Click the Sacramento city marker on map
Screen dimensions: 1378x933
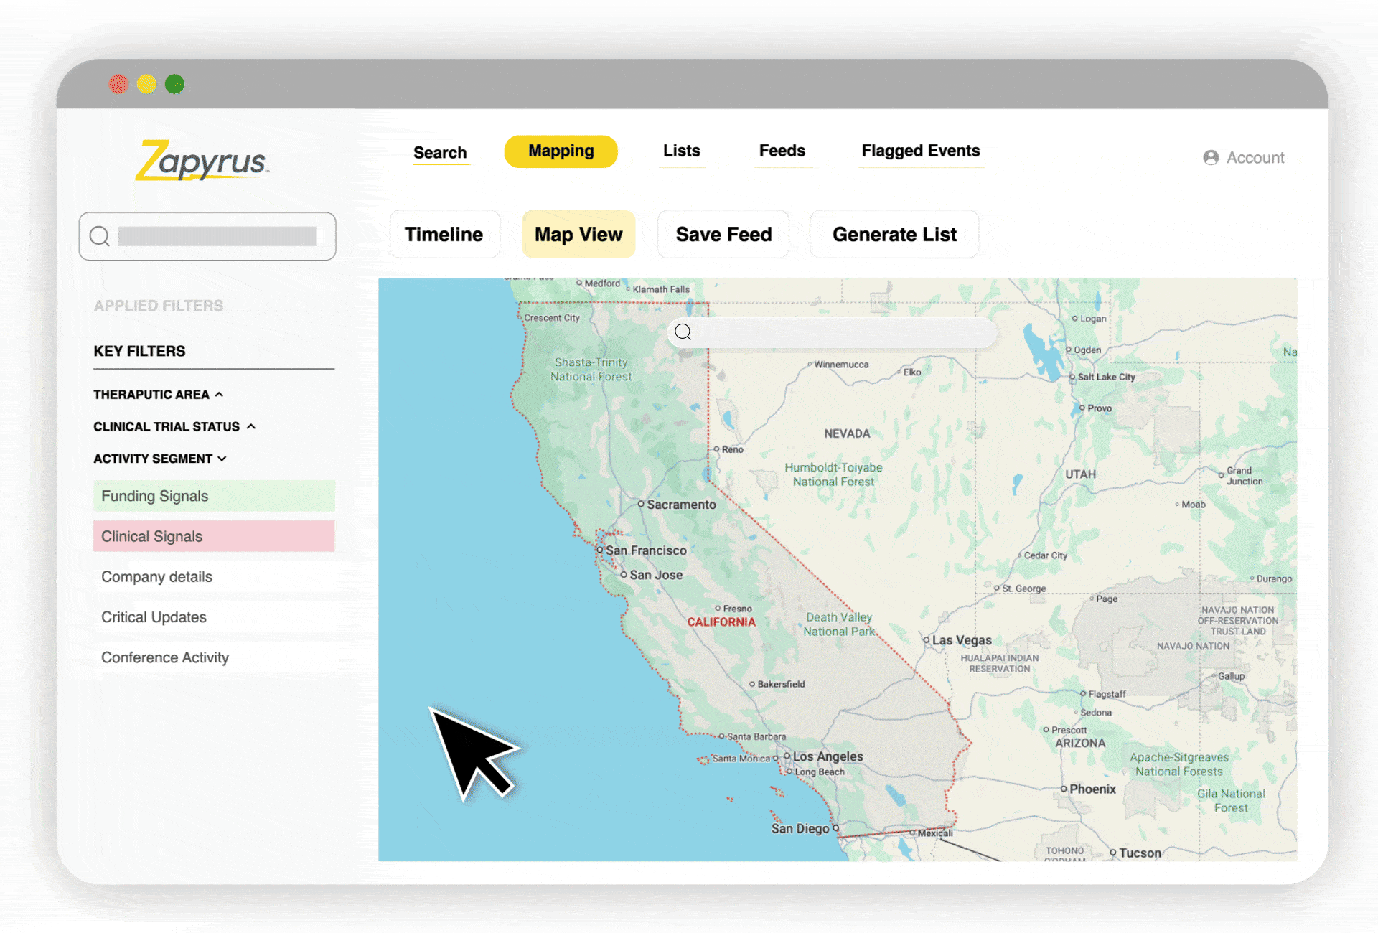tap(641, 505)
